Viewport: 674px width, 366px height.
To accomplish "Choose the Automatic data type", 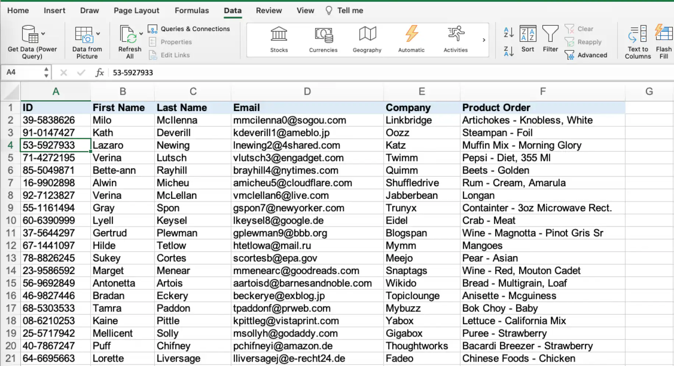I will pyautogui.click(x=411, y=40).
